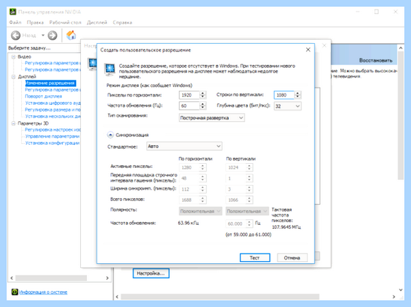Screen dimensions: 411x307
Task: Click the Back arrow icon
Action: 16,35
